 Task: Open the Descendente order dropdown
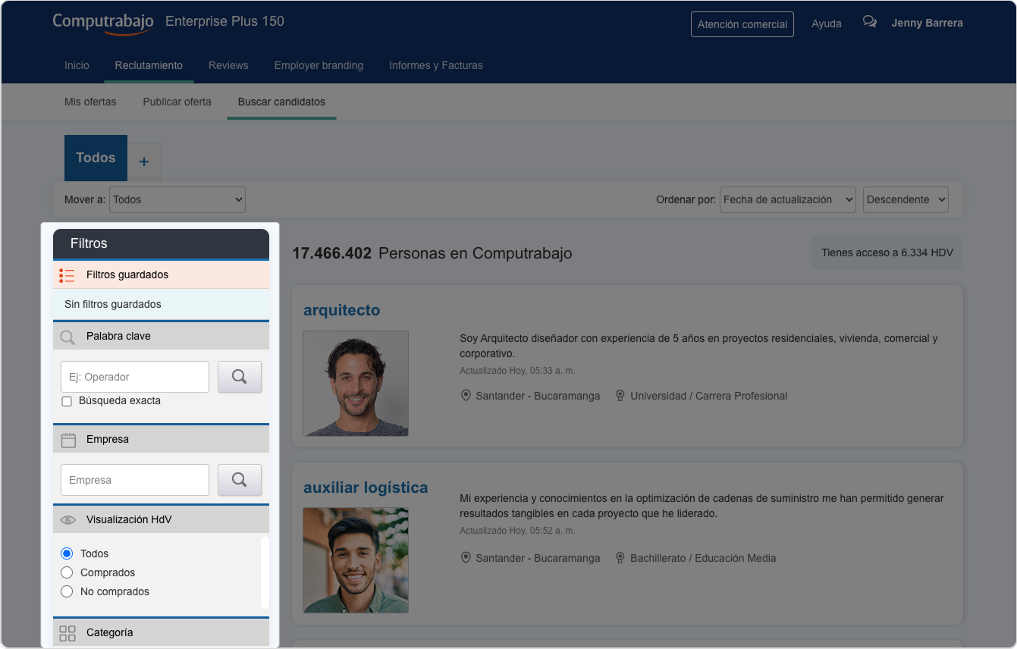click(906, 199)
